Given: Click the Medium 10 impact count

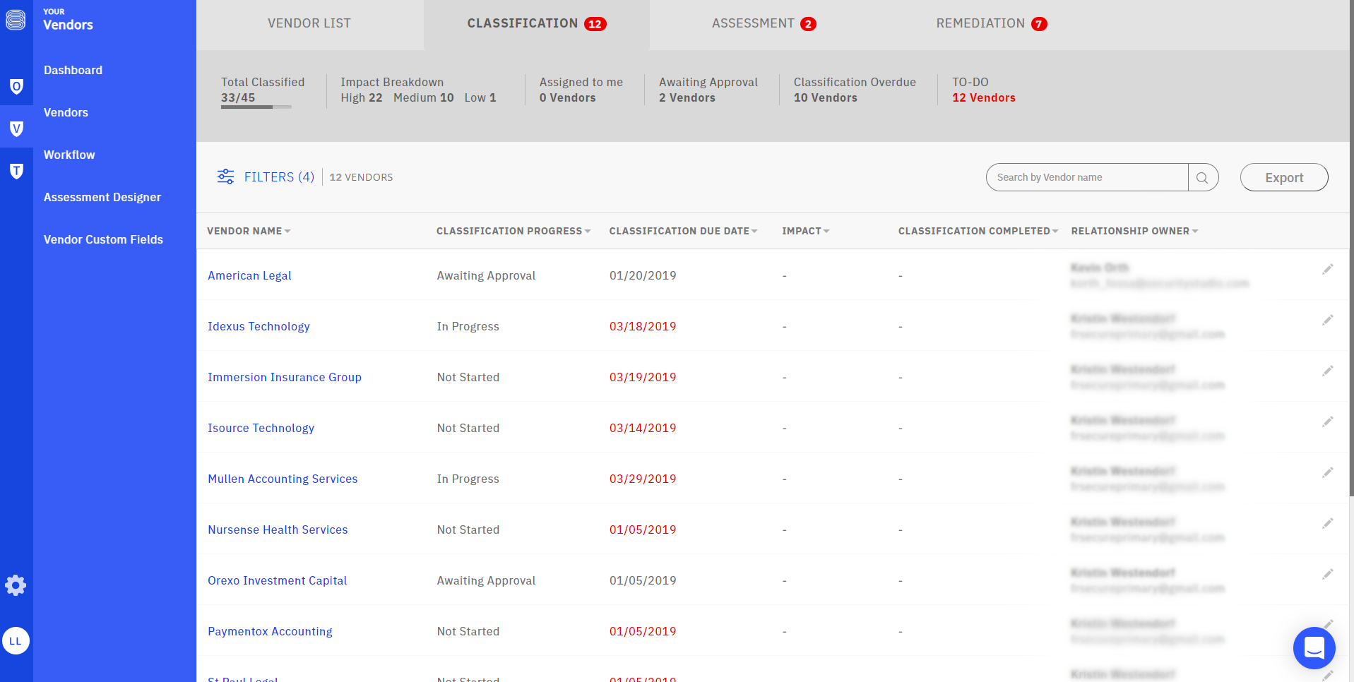Looking at the screenshot, I should point(424,97).
